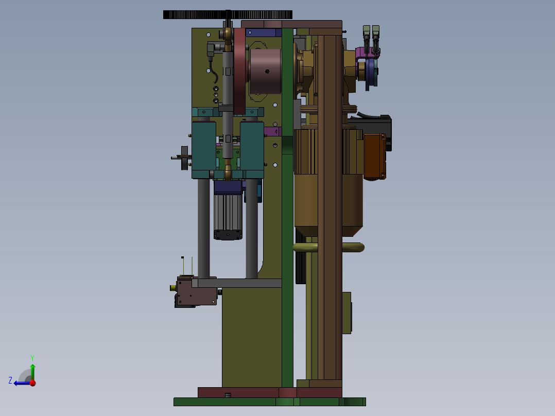555x416 pixels.
Task: Select the maroon cylindrical drum beside the pulley
Action: click(x=266, y=72)
